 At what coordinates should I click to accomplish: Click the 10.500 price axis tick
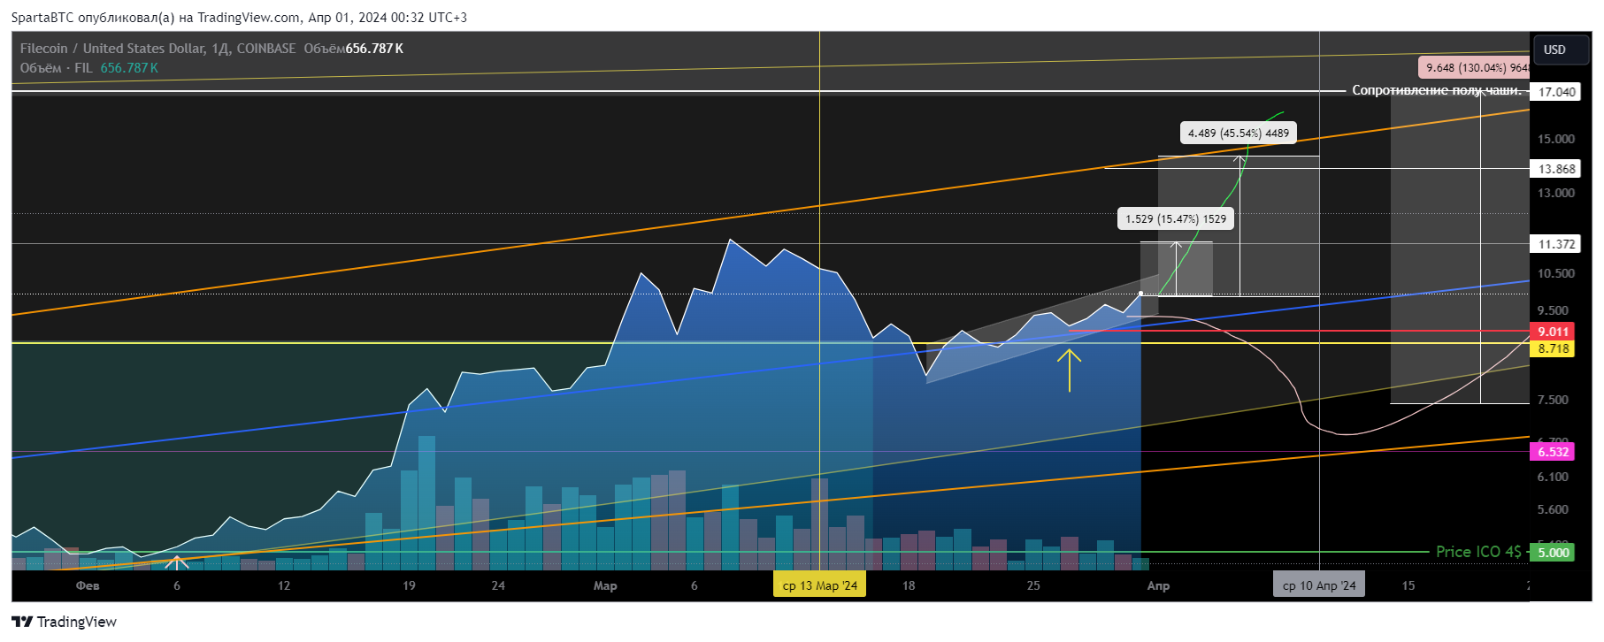point(1555,274)
